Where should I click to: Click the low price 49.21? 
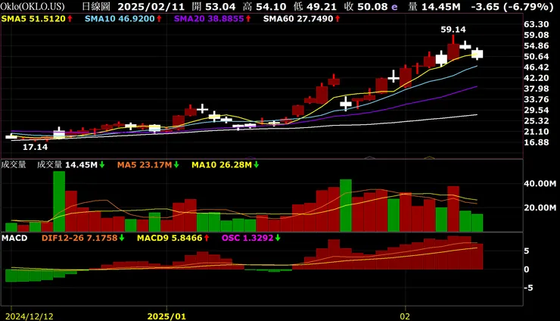[x=322, y=6]
